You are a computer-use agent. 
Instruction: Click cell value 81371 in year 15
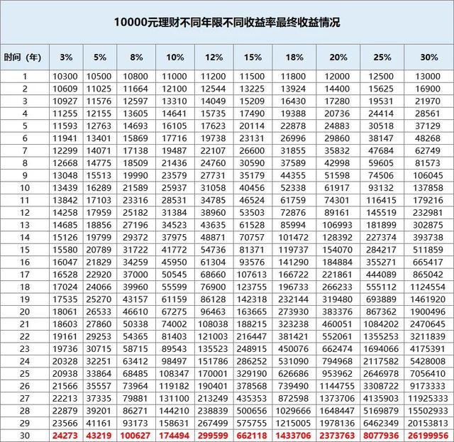click(252, 250)
